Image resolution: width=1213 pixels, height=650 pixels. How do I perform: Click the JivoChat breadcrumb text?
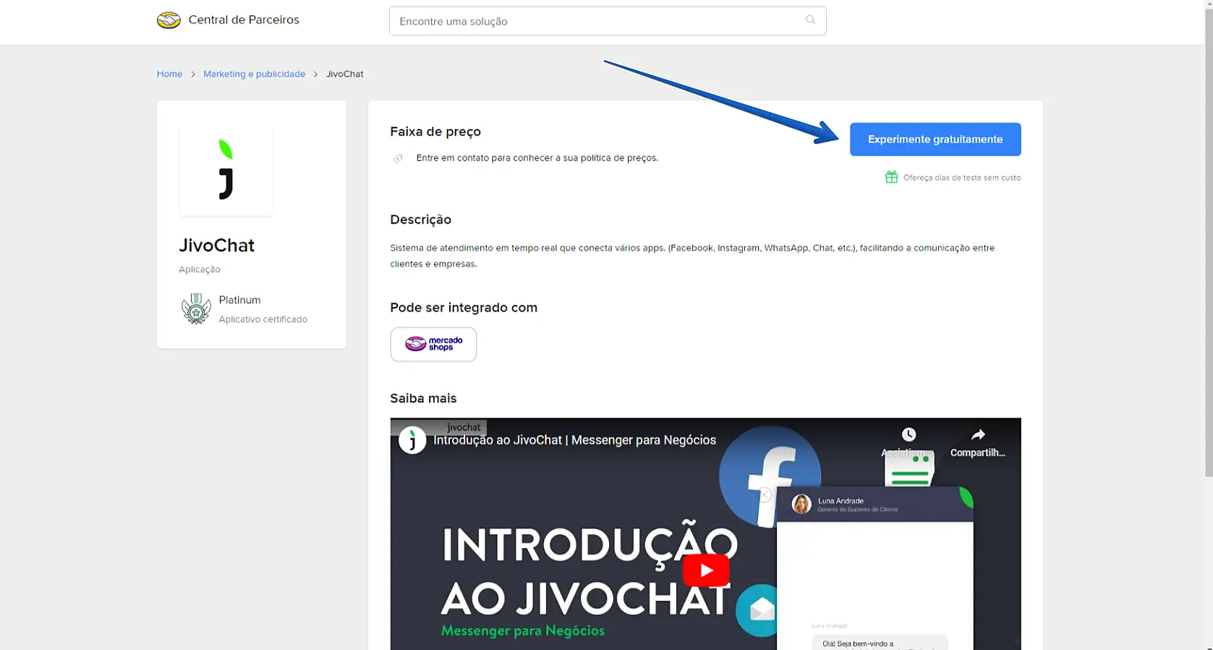(x=345, y=74)
